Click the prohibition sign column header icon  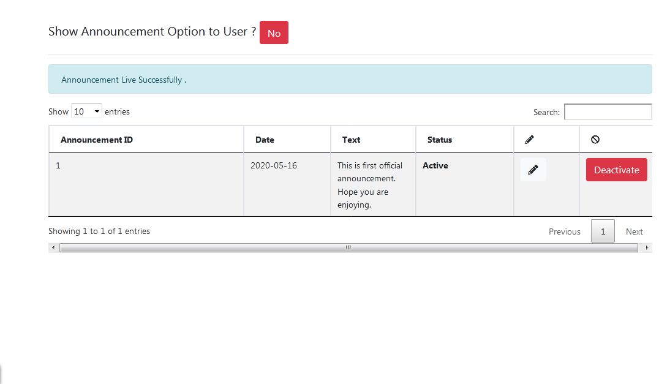[595, 139]
